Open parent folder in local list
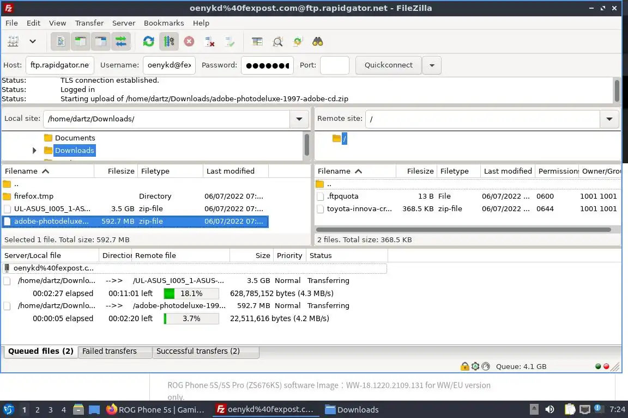 [x=135, y=184]
